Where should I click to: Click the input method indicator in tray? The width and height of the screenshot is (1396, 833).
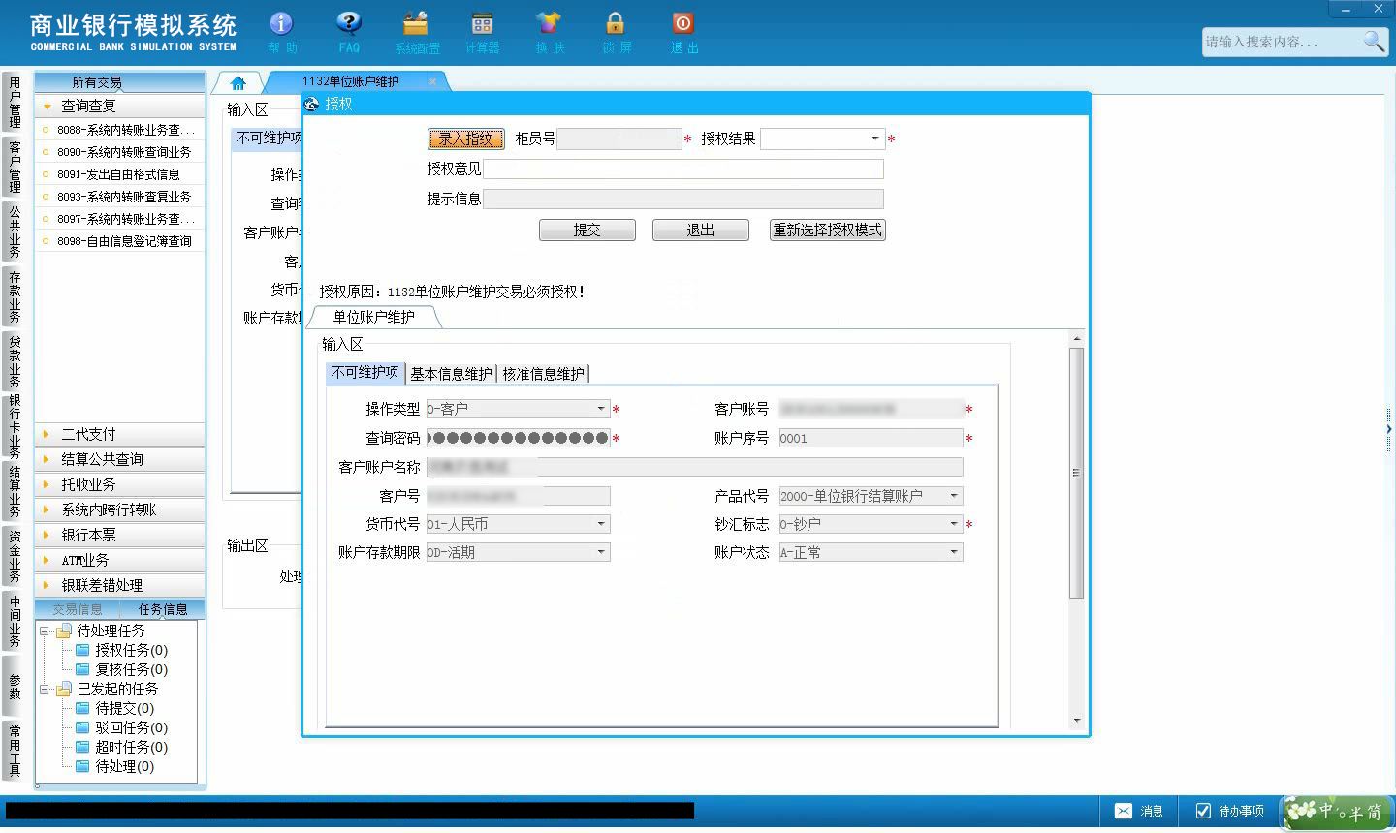[1338, 812]
